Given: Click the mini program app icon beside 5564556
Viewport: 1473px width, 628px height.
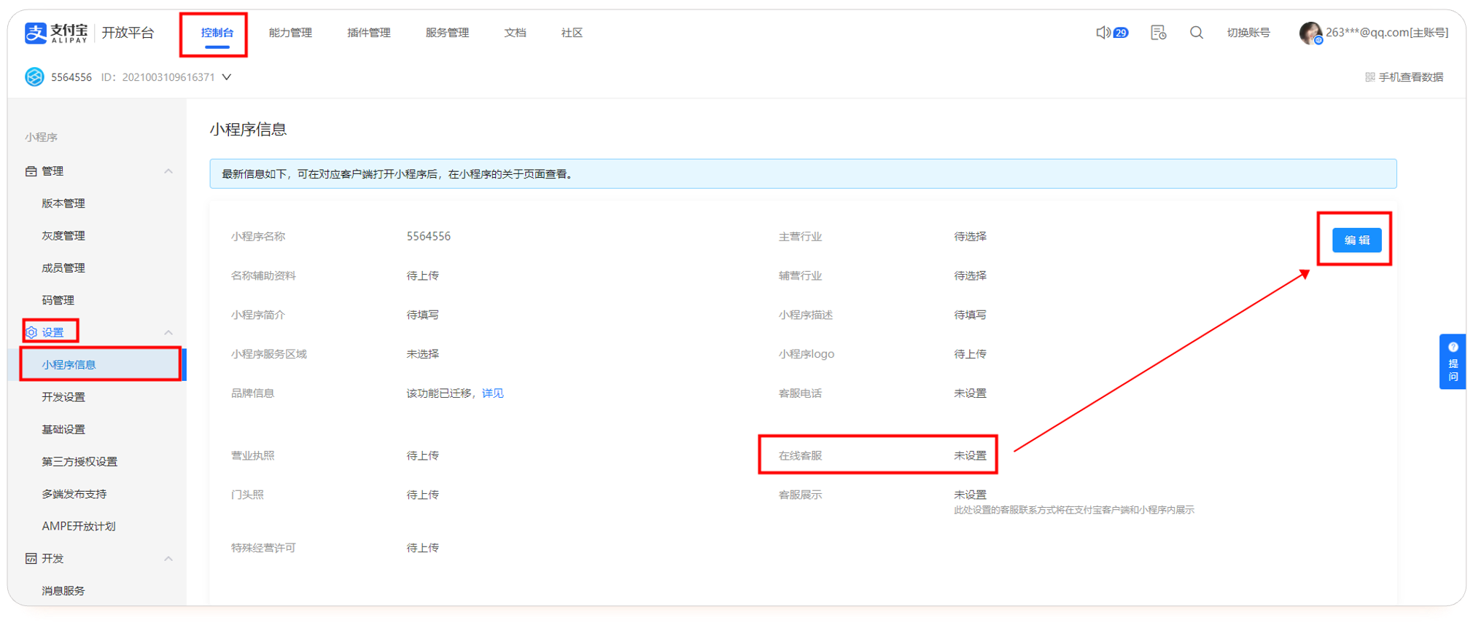Looking at the screenshot, I should [x=34, y=77].
